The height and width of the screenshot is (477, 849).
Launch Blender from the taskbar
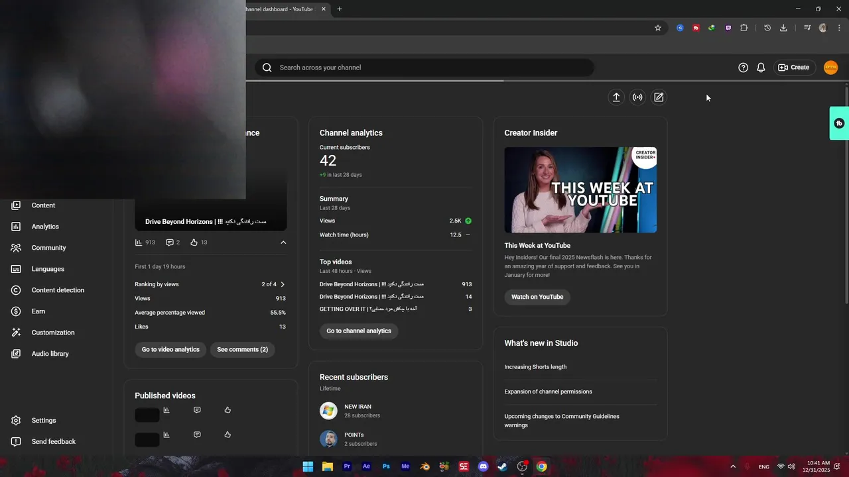(424, 466)
